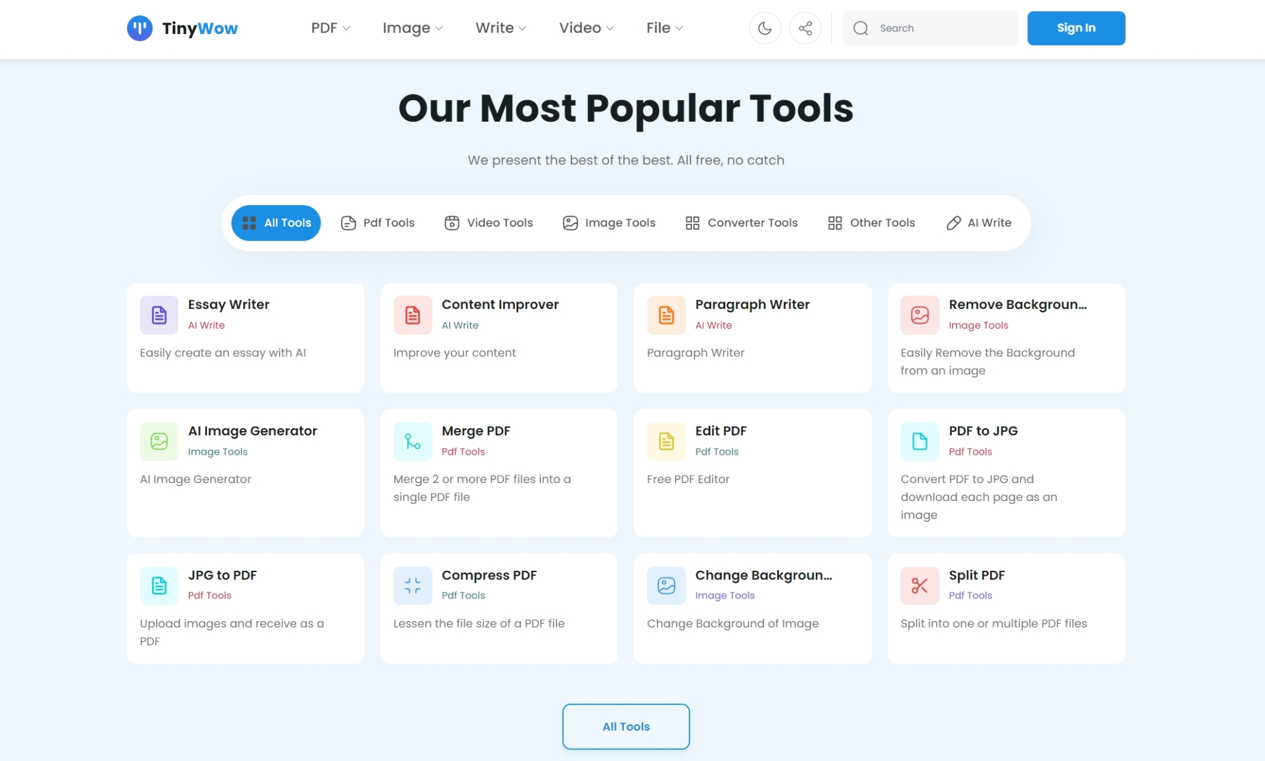Select the Merge PDF tool icon
The image size is (1265, 761).
(x=412, y=441)
